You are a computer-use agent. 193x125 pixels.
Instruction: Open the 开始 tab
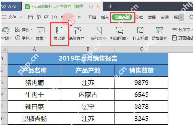(92, 17)
